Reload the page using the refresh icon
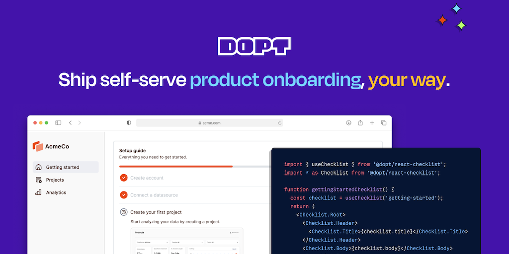The height and width of the screenshot is (254, 509). tap(279, 123)
